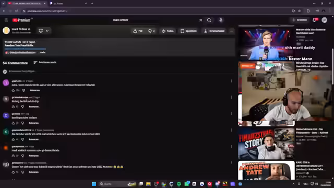Like the video with thumbs up
This screenshot has height=188, width=334.
pyautogui.click(x=138, y=31)
